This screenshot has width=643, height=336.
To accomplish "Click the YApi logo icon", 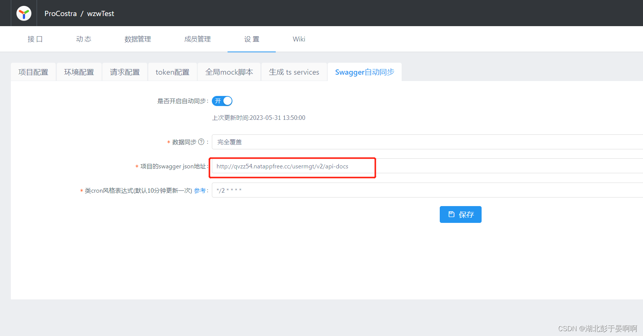I will click(24, 13).
